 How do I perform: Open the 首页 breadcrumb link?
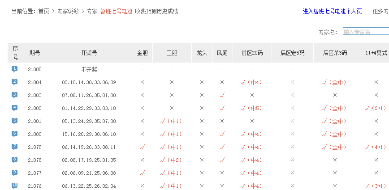(x=43, y=11)
